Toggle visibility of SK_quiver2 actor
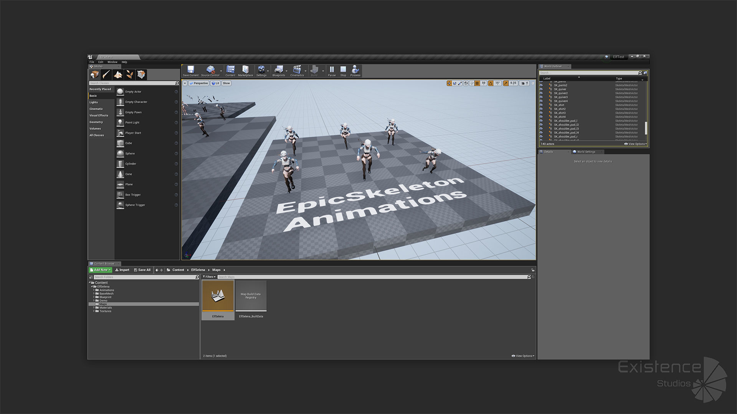The image size is (737, 414). click(541, 93)
